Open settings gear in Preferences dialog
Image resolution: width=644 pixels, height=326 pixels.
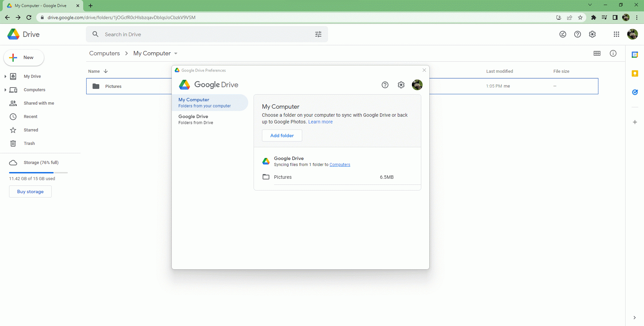tap(401, 85)
